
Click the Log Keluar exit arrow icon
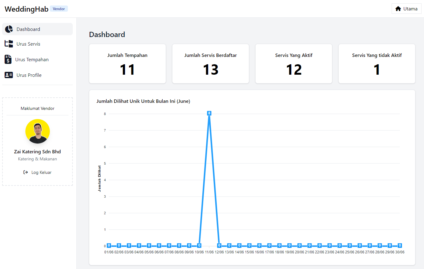tap(26, 172)
